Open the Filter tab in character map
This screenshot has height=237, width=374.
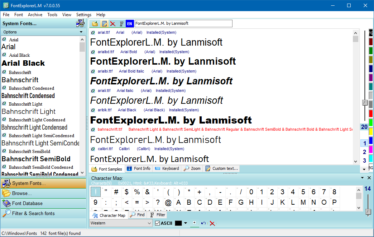pos(157,215)
